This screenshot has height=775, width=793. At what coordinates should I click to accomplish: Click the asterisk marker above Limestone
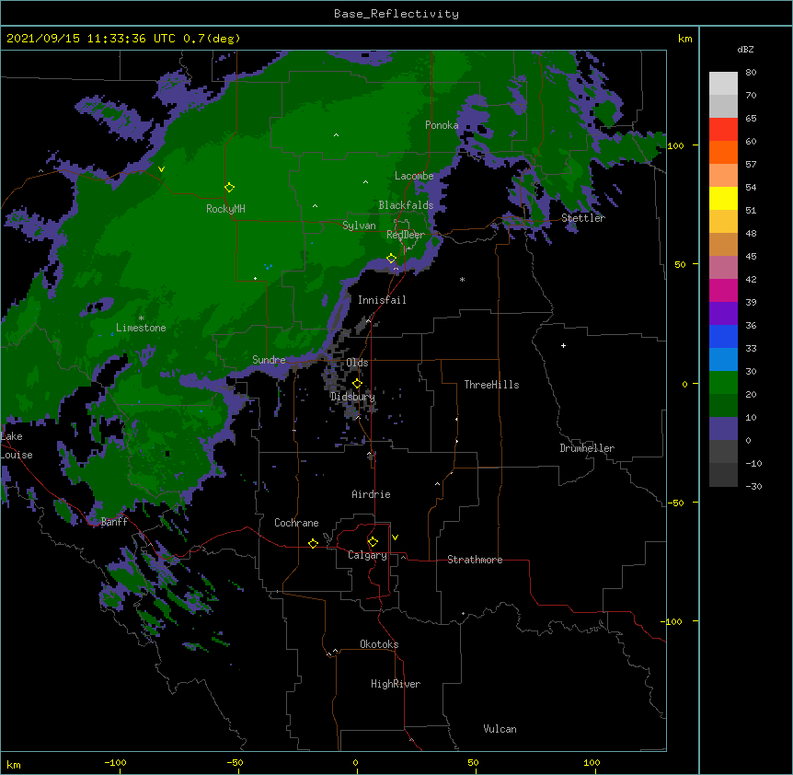coord(141,318)
